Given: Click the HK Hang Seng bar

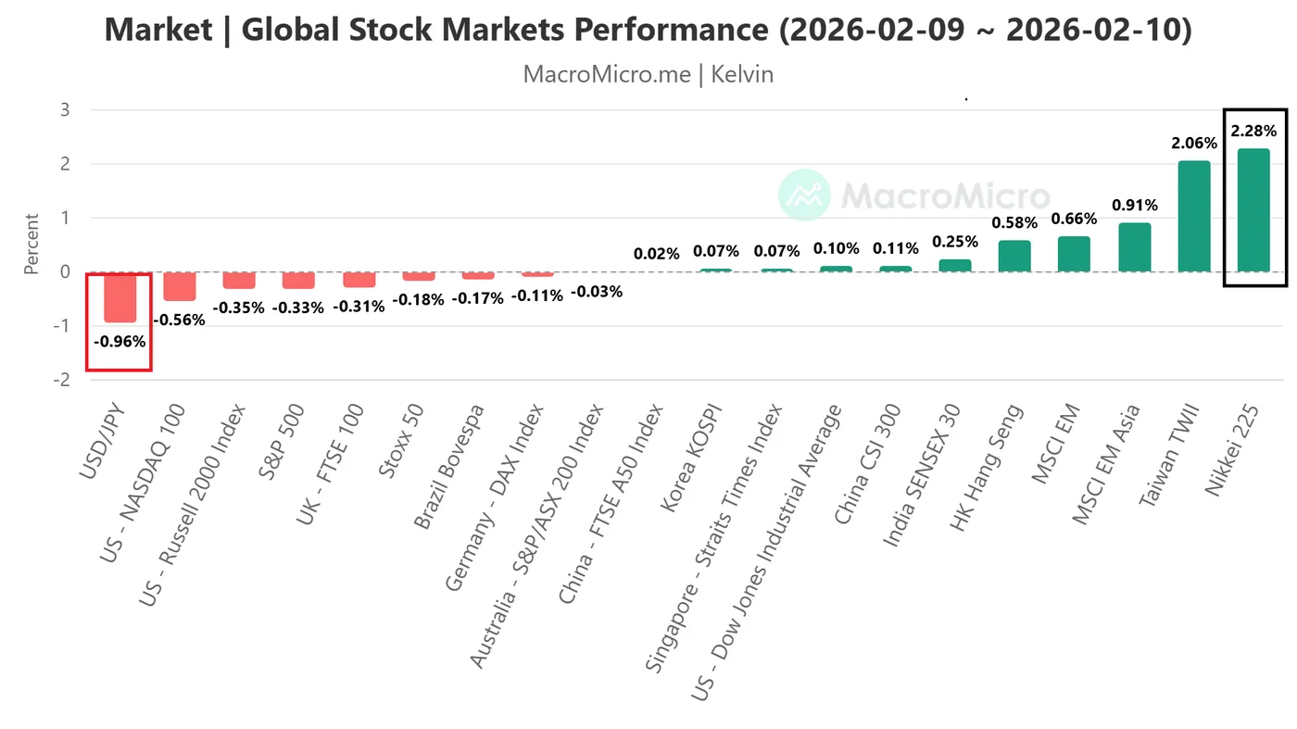Looking at the screenshot, I should click(1014, 257).
